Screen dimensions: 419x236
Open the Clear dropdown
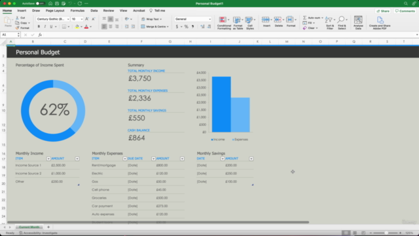pos(310,28)
